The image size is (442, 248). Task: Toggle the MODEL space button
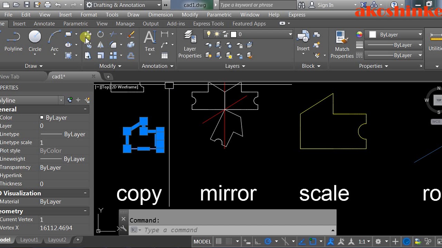pyautogui.click(x=202, y=241)
